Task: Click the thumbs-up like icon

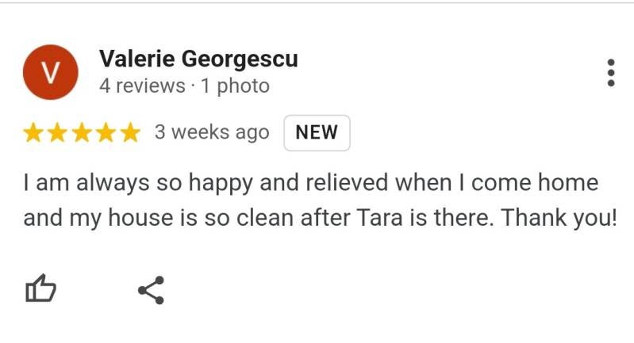Action: [x=40, y=290]
